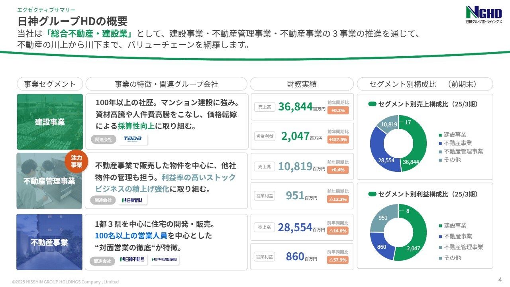Click the green pill beside セグメント別売上構成比 title
The height and width of the screenshot is (287, 510).
point(372,104)
